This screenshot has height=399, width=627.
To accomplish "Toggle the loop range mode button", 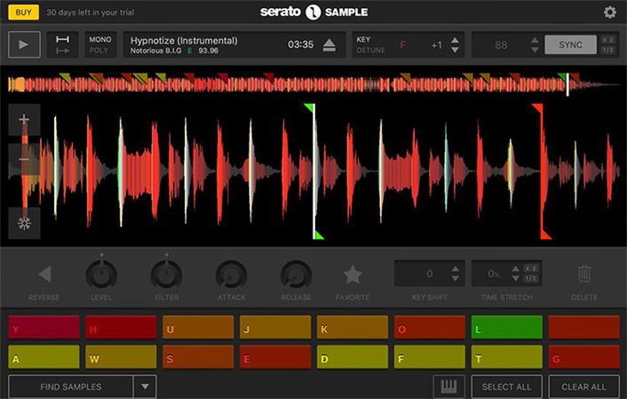I will point(62,45).
